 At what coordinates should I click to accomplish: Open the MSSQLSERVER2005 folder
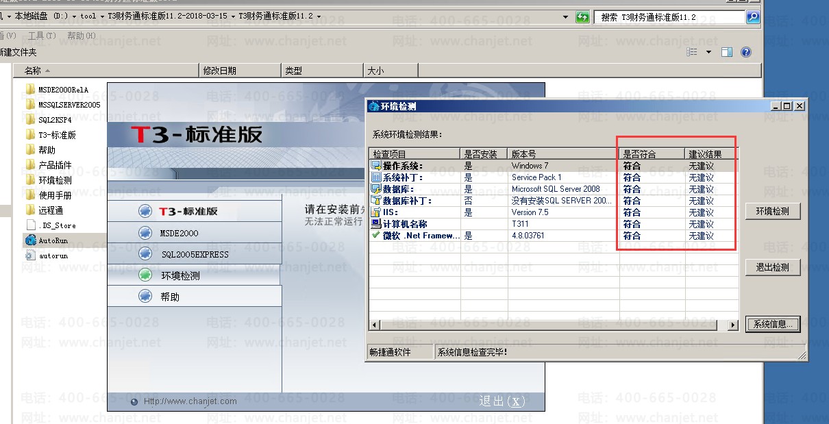(x=63, y=105)
